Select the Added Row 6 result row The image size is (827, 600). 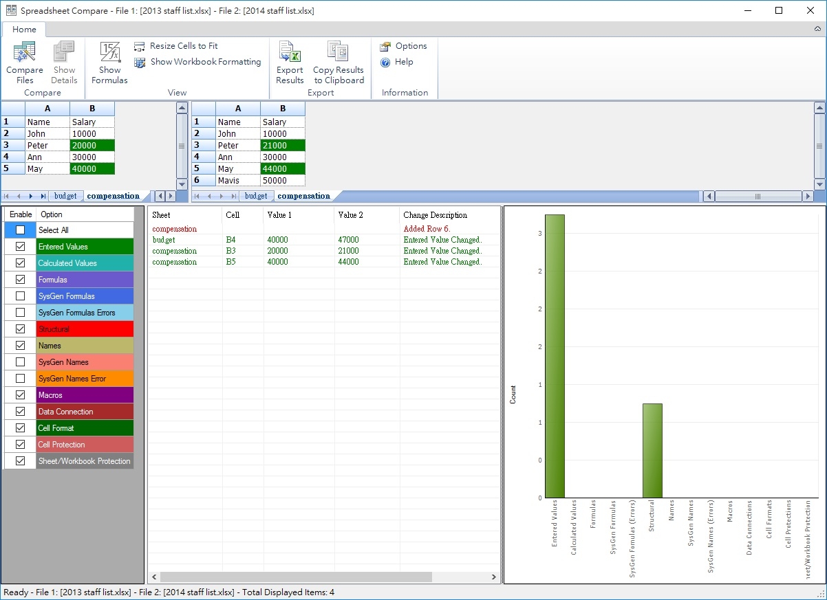tap(426, 229)
